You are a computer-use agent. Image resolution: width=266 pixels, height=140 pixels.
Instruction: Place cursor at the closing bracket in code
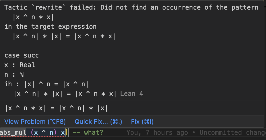[x=67, y=132]
